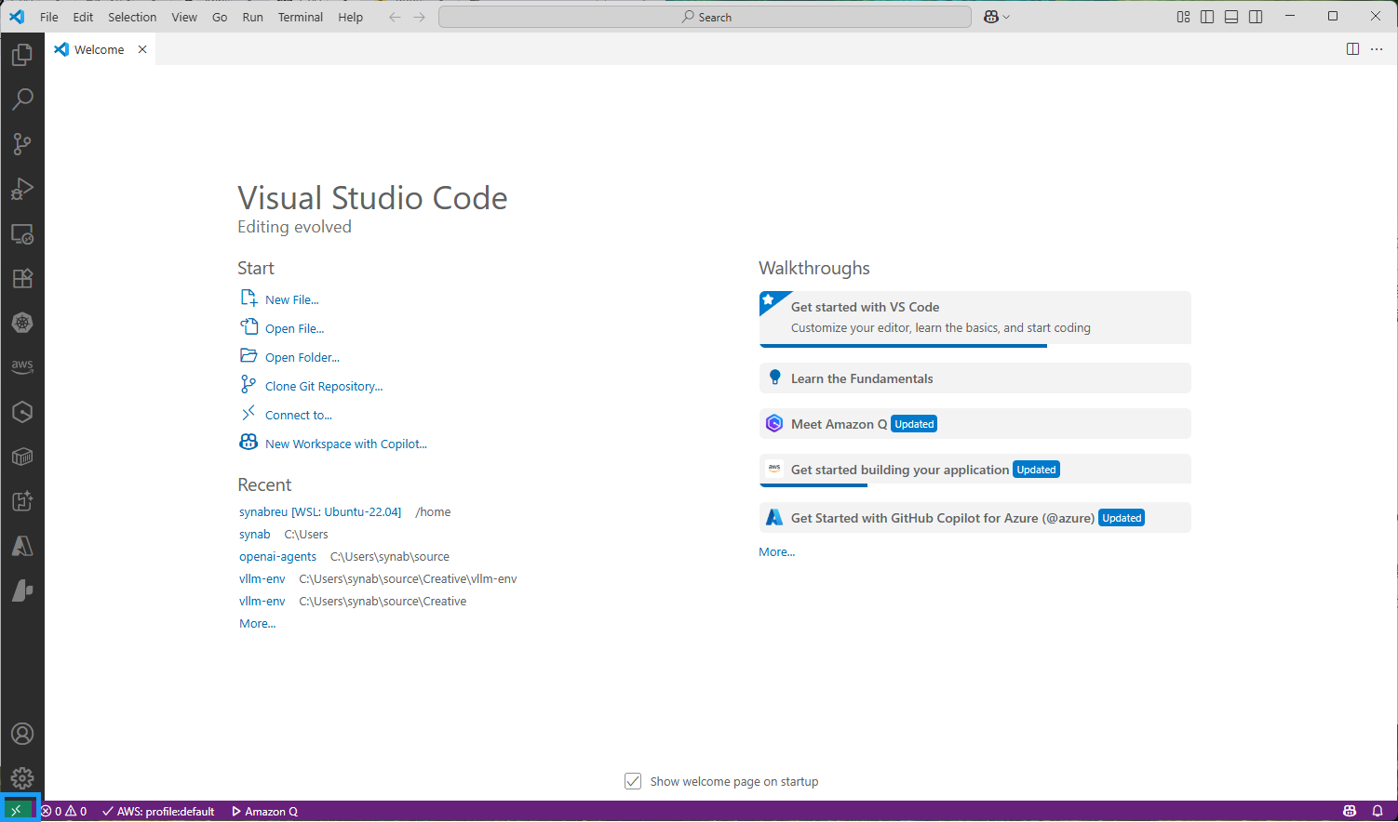Toggle the bottom Panel visibility
The width and height of the screenshot is (1398, 822).
pos(1231,17)
